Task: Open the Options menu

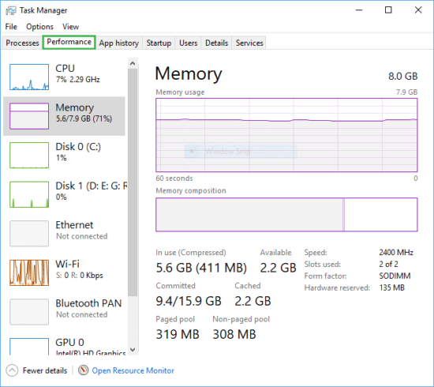Action: pyautogui.click(x=39, y=27)
